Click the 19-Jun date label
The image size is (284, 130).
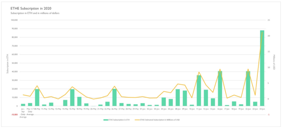coord(241,109)
